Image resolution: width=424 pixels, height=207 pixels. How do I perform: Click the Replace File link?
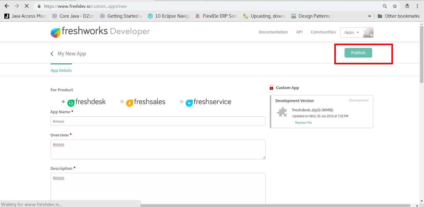pos(303,123)
